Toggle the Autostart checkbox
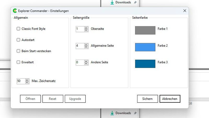Image resolution: width=209 pixels, height=118 pixels. click(x=18, y=40)
